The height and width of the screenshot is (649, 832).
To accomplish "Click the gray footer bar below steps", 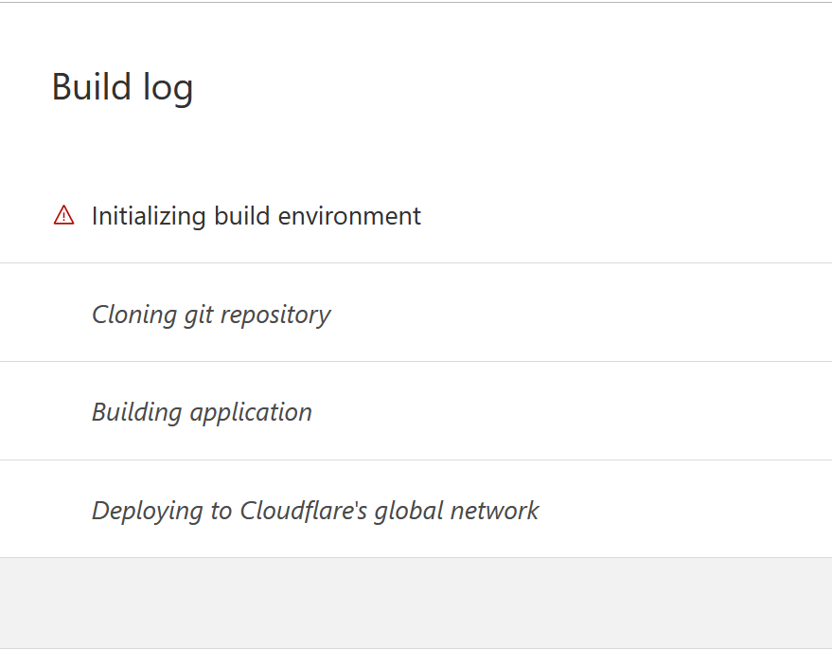I will 416,603.
